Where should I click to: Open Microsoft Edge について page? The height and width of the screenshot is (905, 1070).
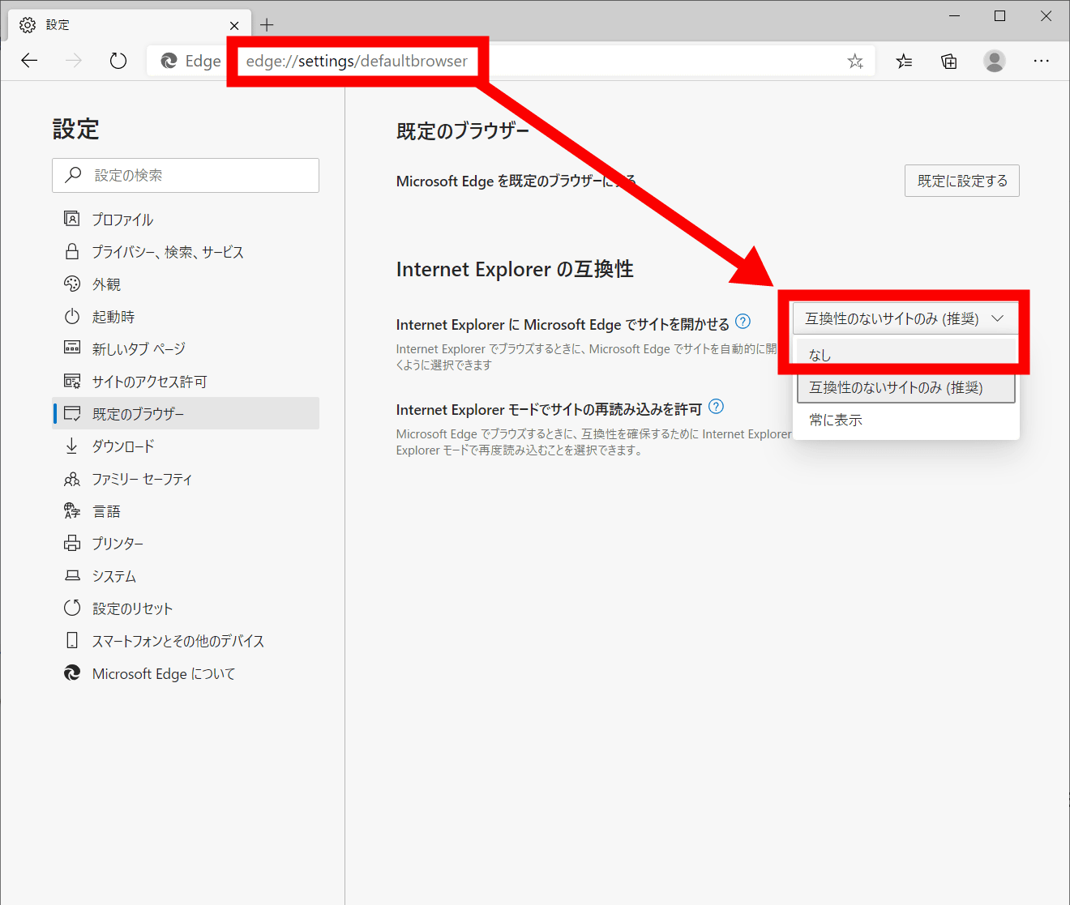(186, 673)
